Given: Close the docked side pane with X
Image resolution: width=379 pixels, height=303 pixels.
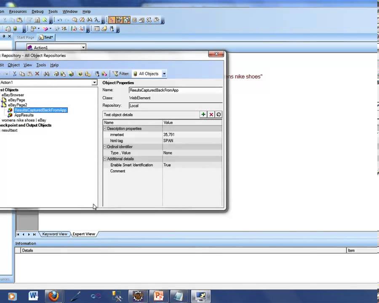Looking at the screenshot, I should point(9,36).
